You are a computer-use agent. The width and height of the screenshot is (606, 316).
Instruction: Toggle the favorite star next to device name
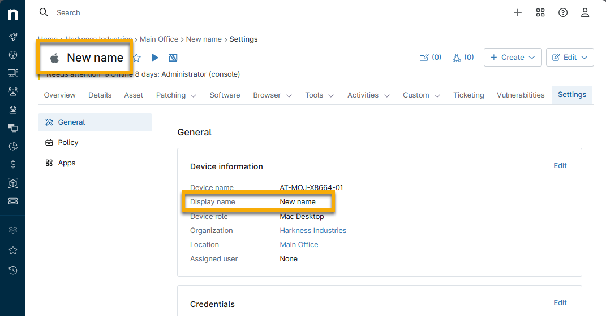(136, 58)
